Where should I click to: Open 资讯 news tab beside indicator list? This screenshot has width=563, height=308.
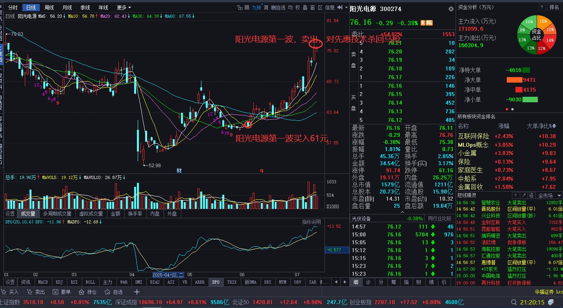tap(26, 282)
